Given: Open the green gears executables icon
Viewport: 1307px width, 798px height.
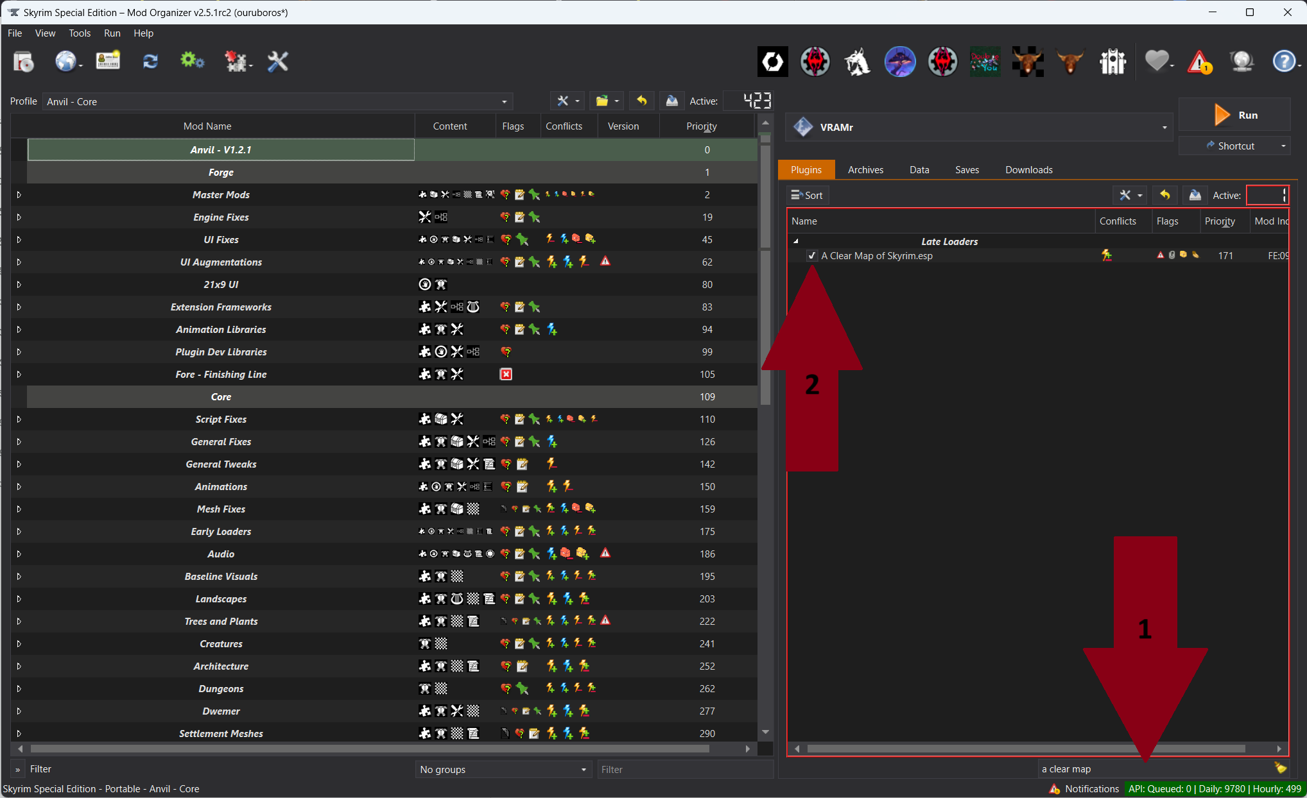Looking at the screenshot, I should click(x=192, y=62).
